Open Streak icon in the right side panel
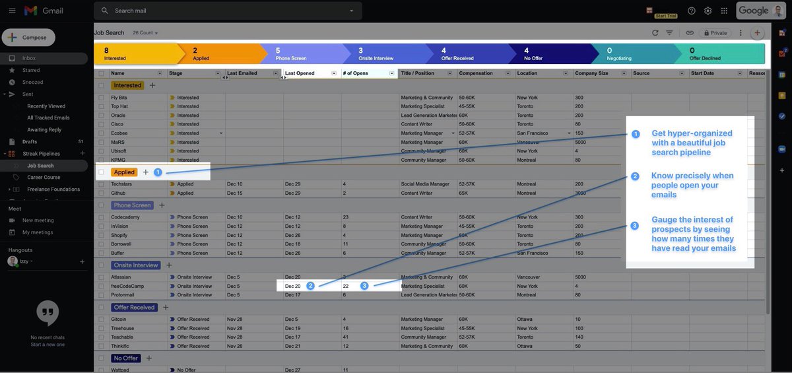The height and width of the screenshot is (373, 792). (x=782, y=32)
